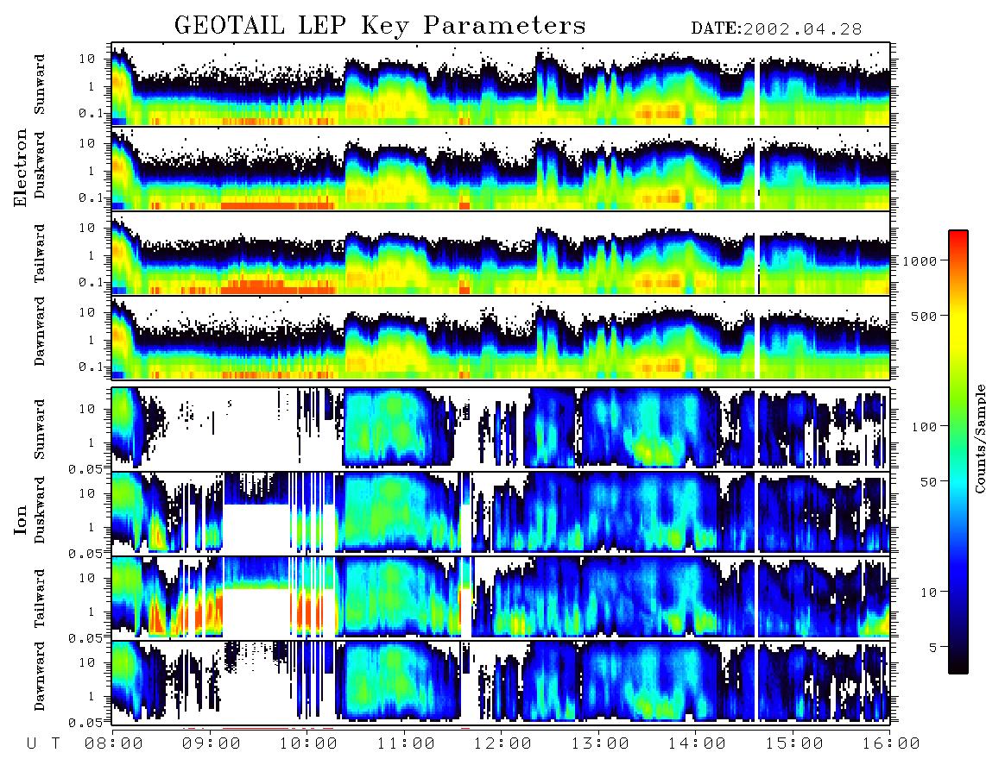
Task: Select the vertical "Ion" group label
Action: pos(21,519)
